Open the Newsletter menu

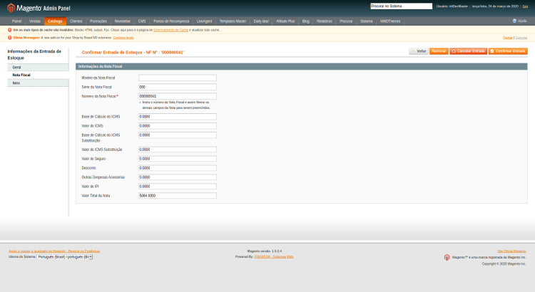tap(123, 21)
